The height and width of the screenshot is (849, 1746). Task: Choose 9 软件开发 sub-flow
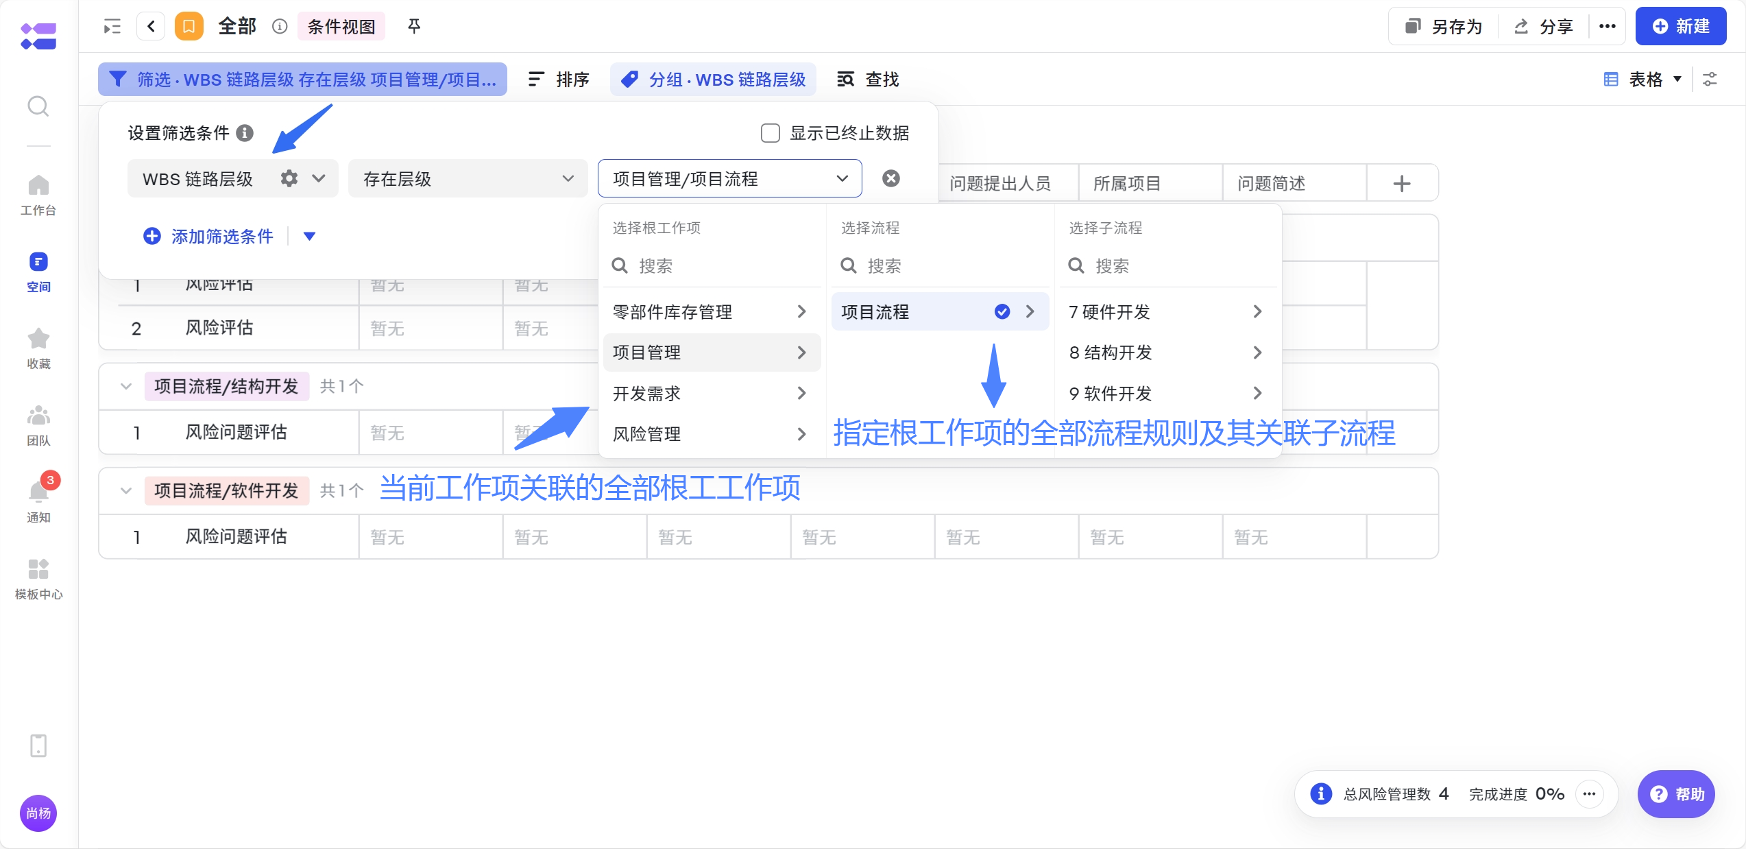[1168, 393]
